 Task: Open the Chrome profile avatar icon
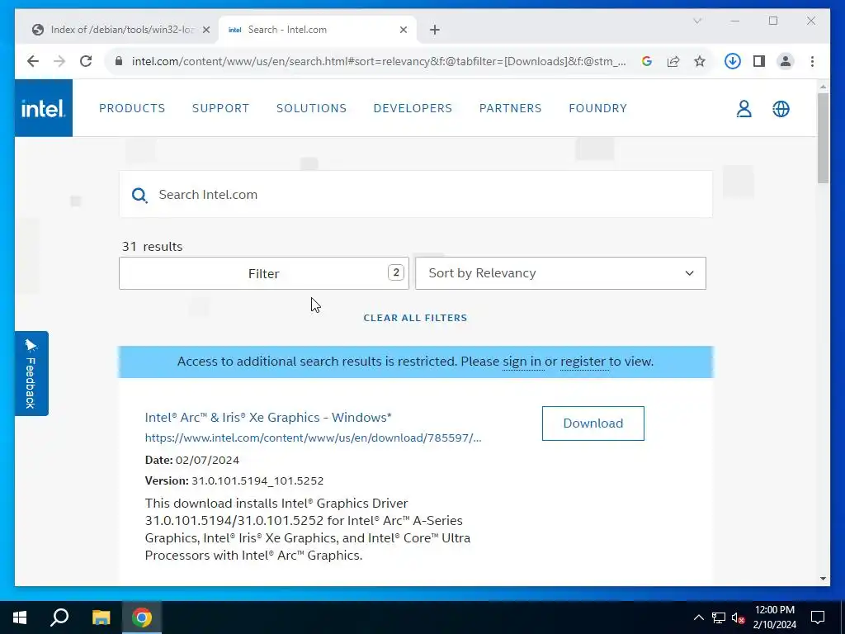click(786, 61)
